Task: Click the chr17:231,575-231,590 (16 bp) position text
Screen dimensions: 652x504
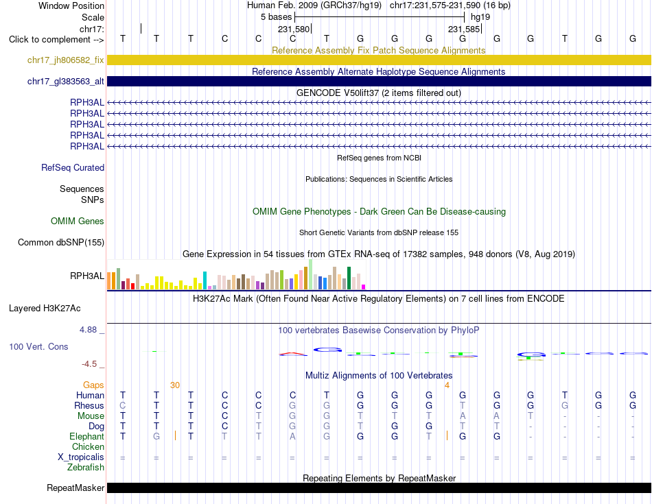Action: [x=450, y=5]
